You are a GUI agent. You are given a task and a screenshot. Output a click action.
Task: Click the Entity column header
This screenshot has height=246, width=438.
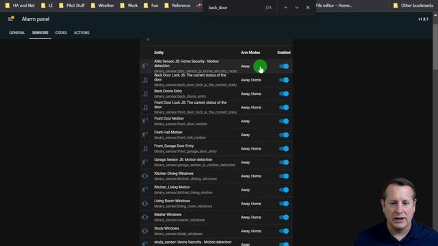coord(159,53)
